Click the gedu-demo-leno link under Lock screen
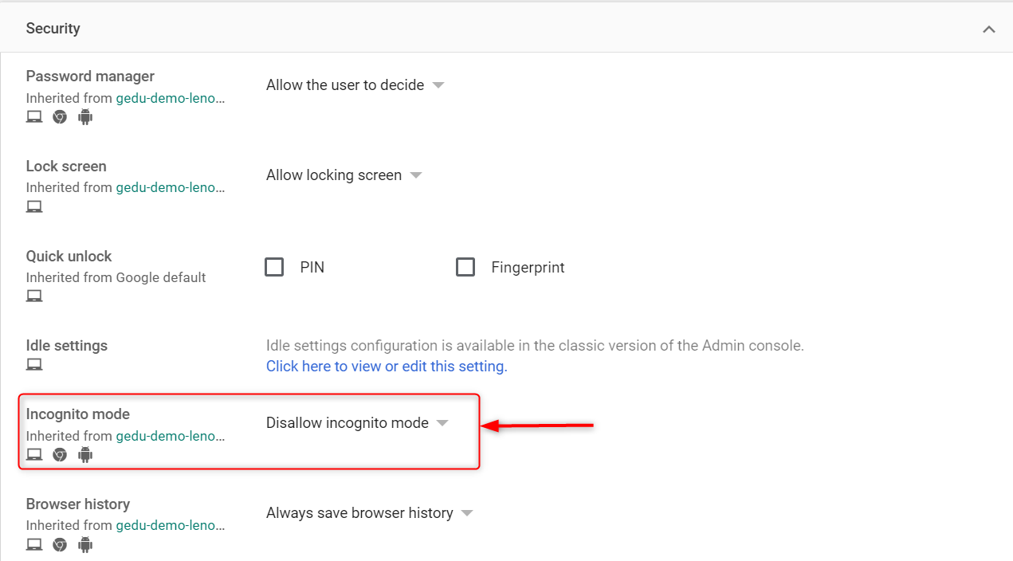 click(168, 187)
